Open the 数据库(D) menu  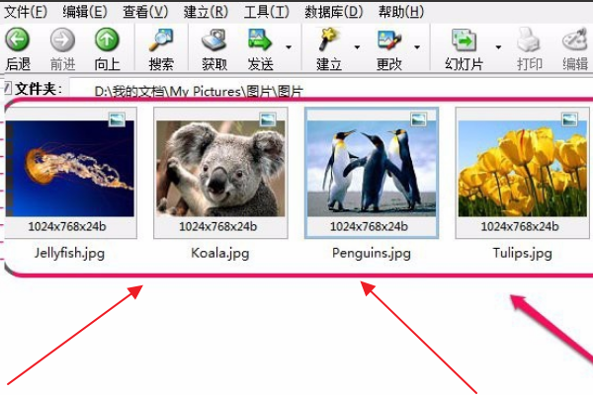[x=333, y=12]
